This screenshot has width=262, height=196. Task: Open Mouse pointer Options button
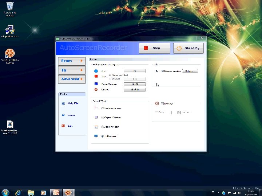pyautogui.click(x=190, y=71)
